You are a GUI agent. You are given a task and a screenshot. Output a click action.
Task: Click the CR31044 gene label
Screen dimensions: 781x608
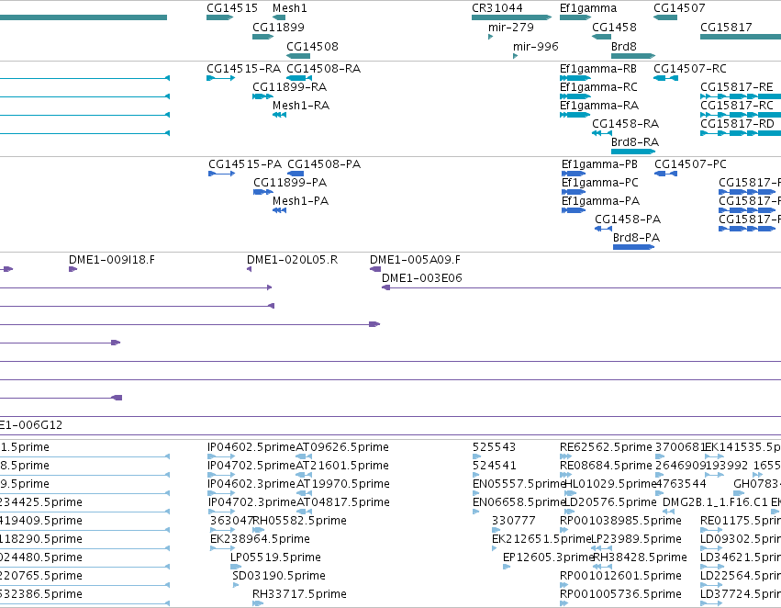(497, 8)
